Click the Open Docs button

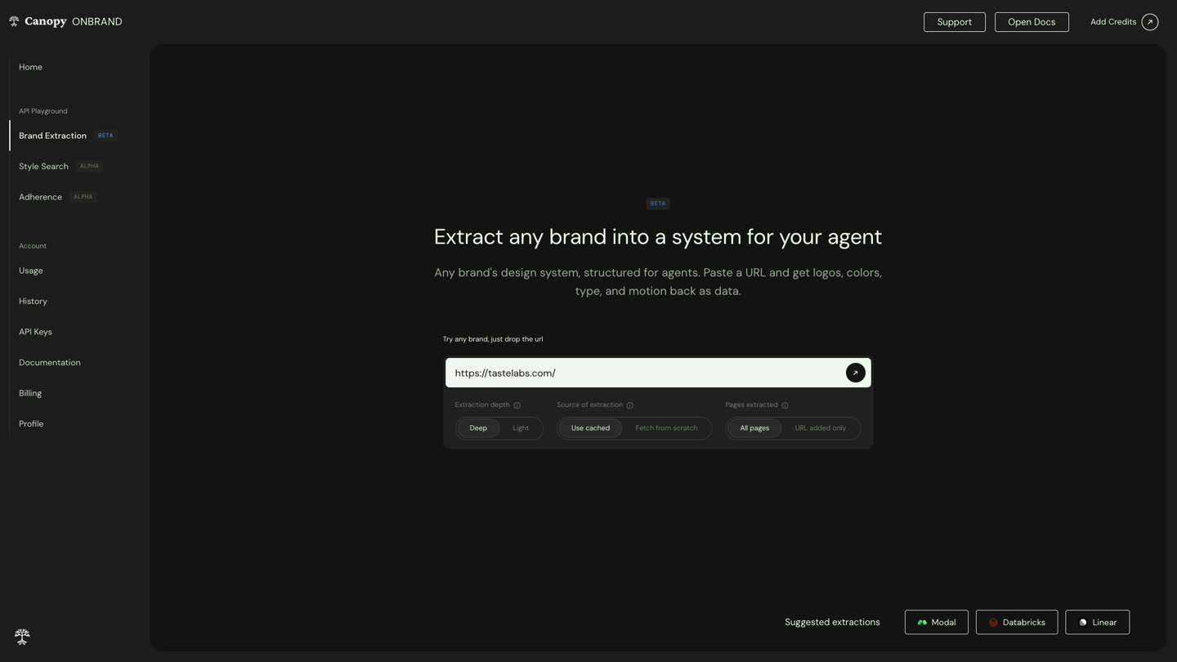click(1032, 22)
